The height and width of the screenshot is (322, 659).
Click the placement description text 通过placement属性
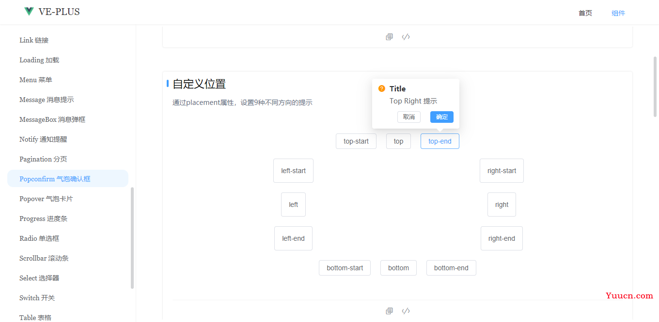[242, 102]
